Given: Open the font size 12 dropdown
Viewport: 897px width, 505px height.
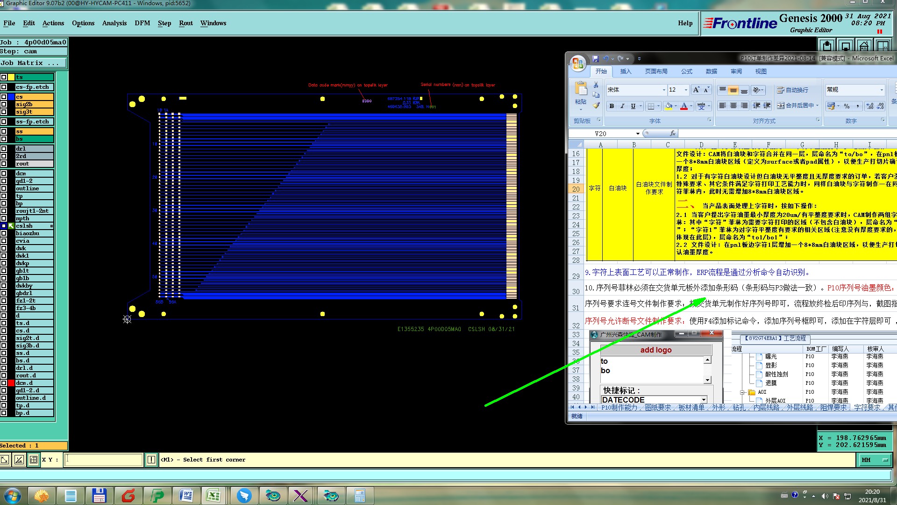Looking at the screenshot, I should point(685,90).
